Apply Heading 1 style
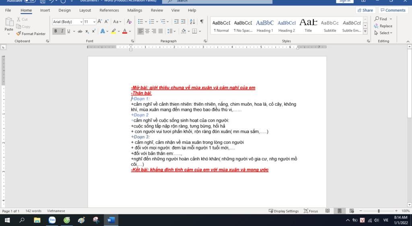 click(x=265, y=26)
